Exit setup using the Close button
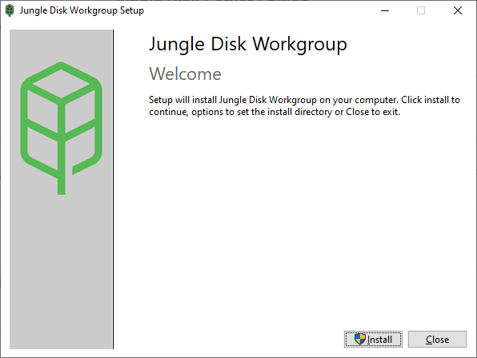 point(437,339)
